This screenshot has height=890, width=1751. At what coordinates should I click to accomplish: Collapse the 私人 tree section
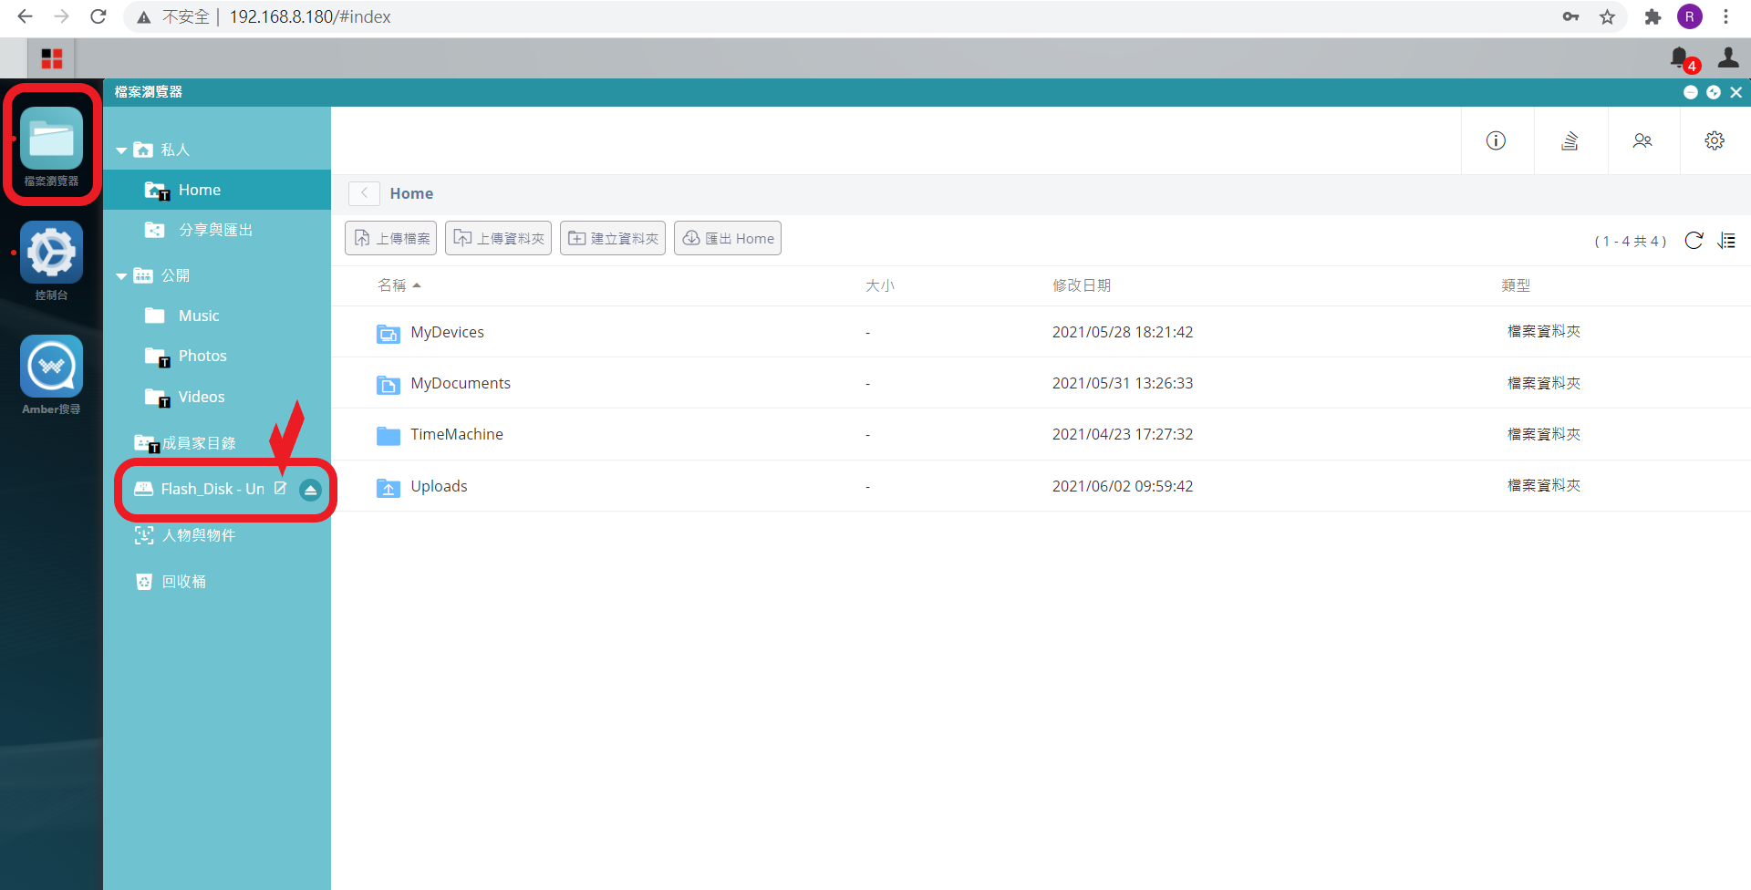point(121,150)
